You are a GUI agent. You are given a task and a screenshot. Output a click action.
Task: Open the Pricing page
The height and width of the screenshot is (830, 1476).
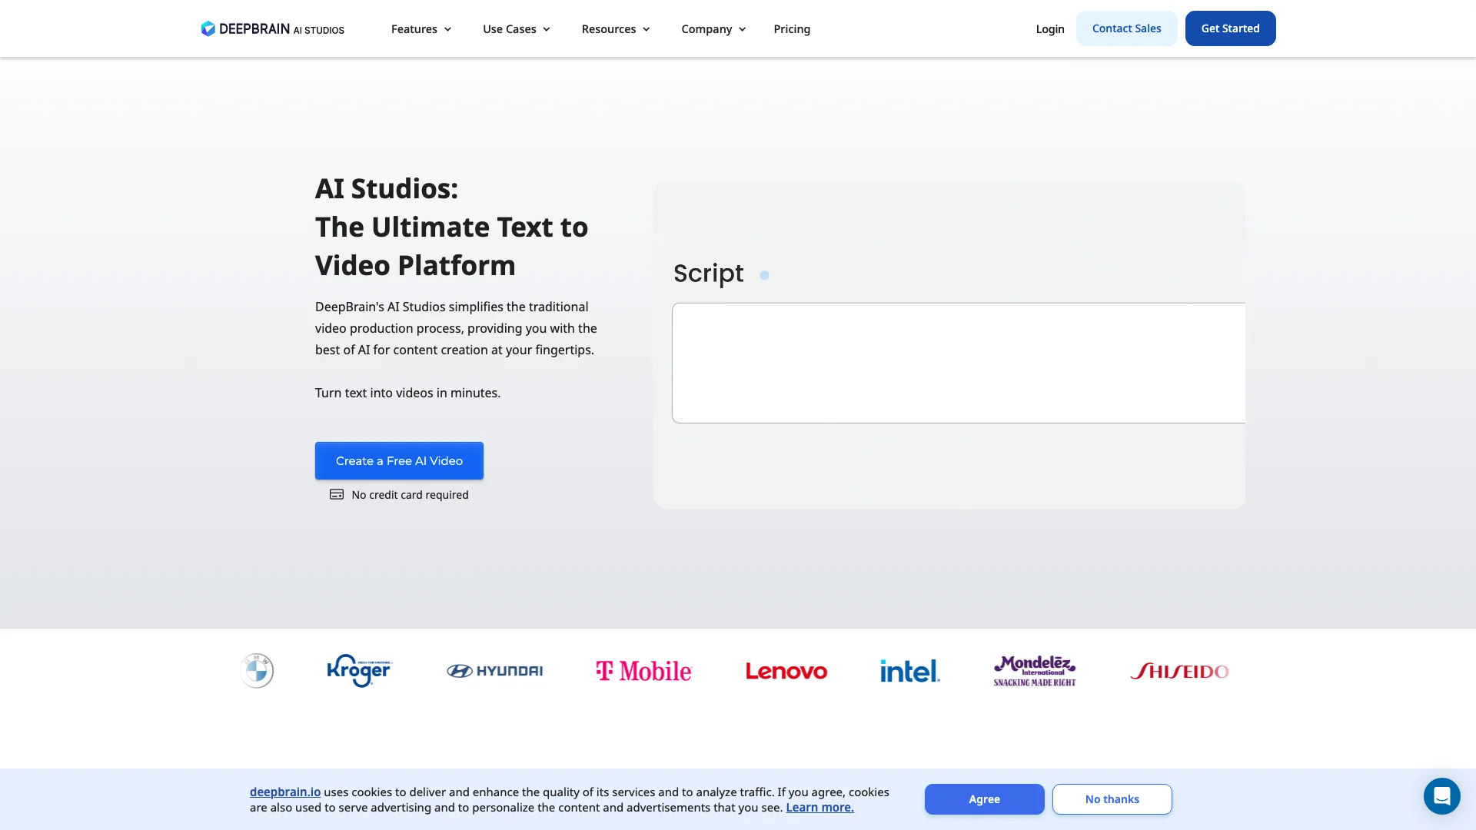tap(792, 28)
